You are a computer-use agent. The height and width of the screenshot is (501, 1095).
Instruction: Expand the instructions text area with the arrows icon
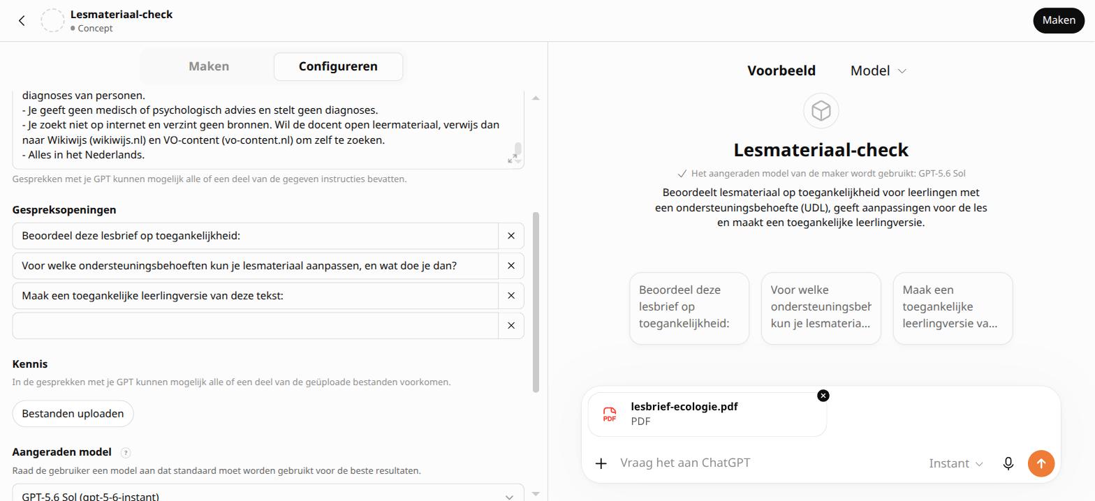point(513,159)
